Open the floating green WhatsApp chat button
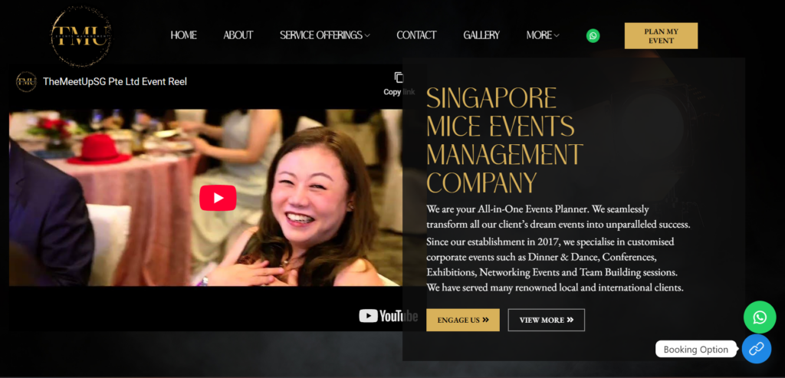Screen dimensions: 785x378 (760, 317)
